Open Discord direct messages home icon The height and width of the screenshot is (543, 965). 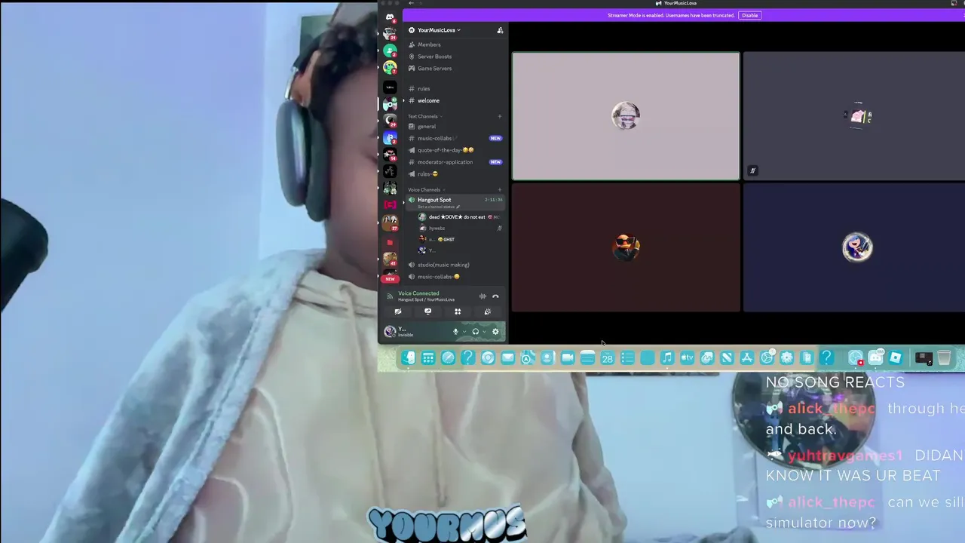tap(390, 17)
